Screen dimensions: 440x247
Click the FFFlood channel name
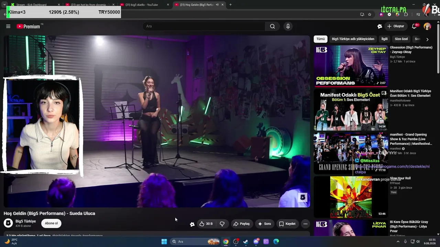(x=395, y=183)
